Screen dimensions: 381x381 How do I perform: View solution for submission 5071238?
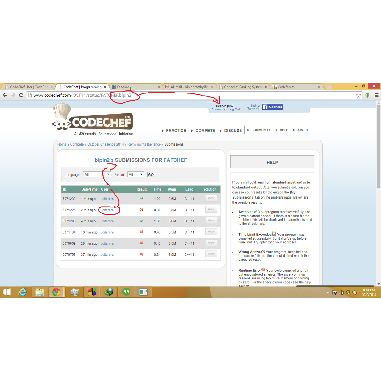pyautogui.click(x=211, y=198)
